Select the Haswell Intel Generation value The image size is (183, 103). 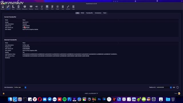tap(25, 24)
